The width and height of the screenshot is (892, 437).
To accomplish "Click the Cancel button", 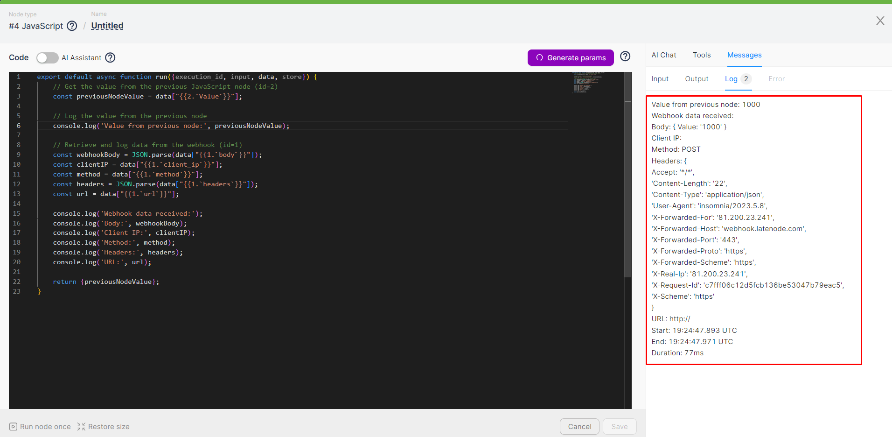I will pyautogui.click(x=579, y=426).
